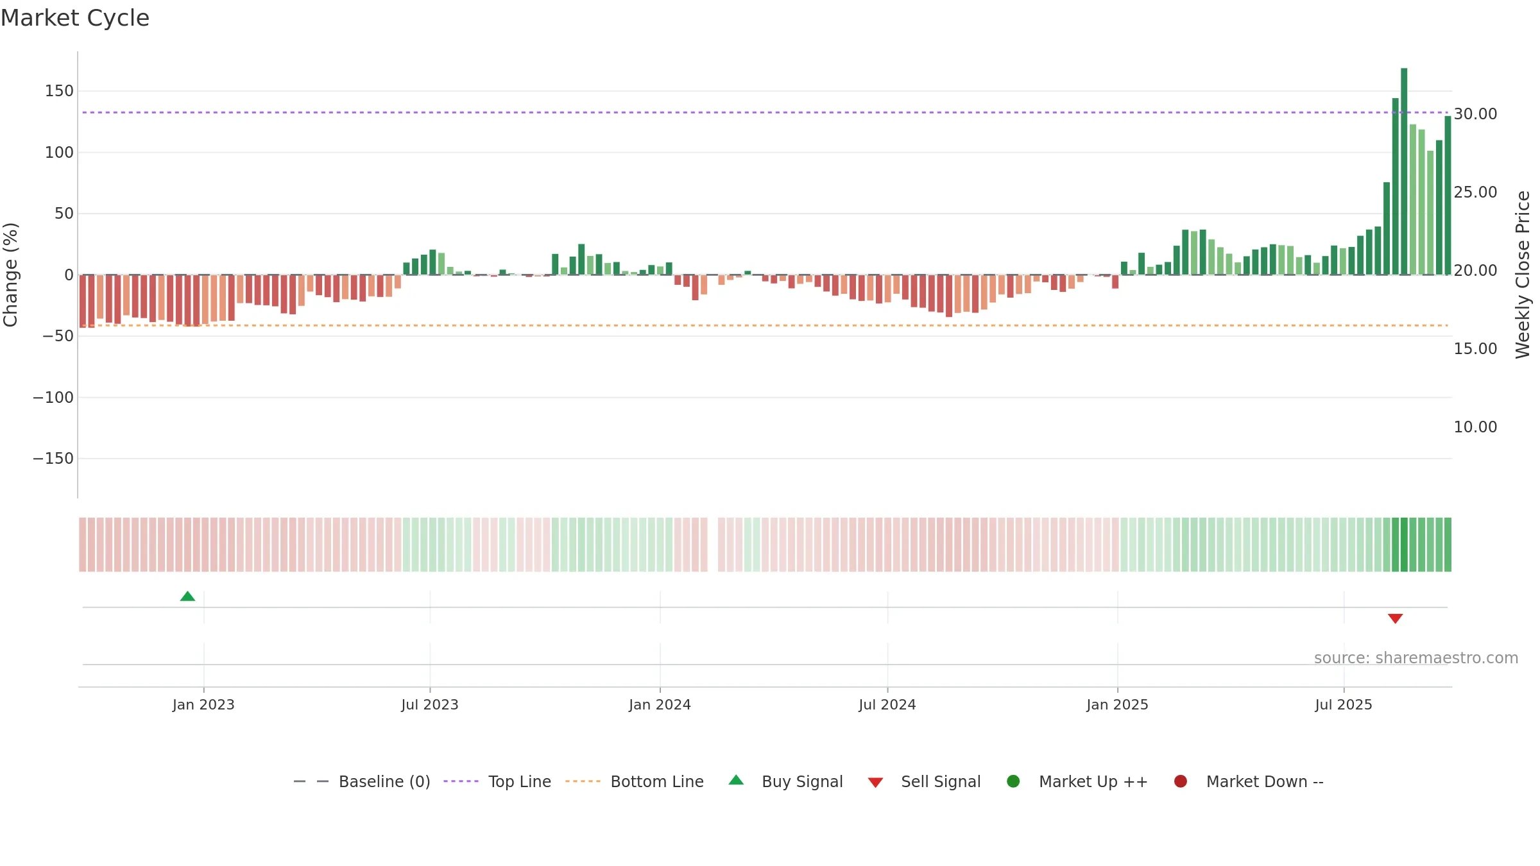Click the 10.00 price axis tick

[x=1475, y=427]
